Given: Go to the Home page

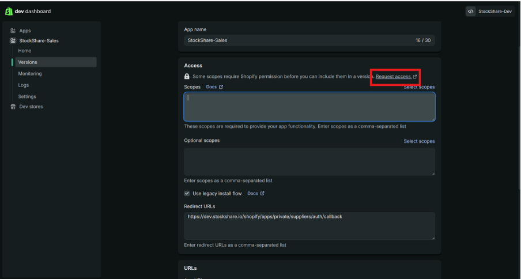Looking at the screenshot, I should click(x=25, y=51).
